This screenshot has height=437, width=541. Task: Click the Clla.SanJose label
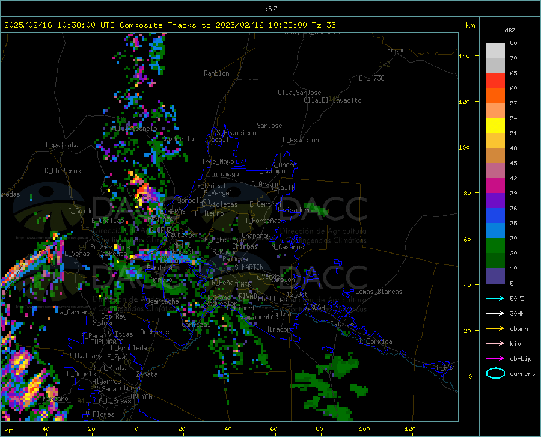299,93
